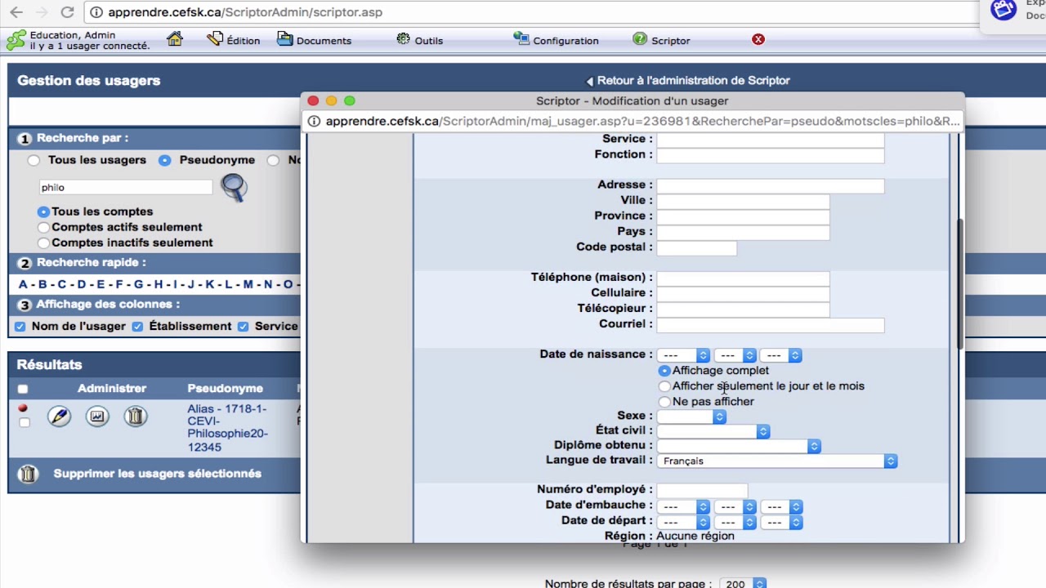The height and width of the screenshot is (588, 1046).
Task: Open Langue de travail dropdown
Action: click(x=777, y=461)
